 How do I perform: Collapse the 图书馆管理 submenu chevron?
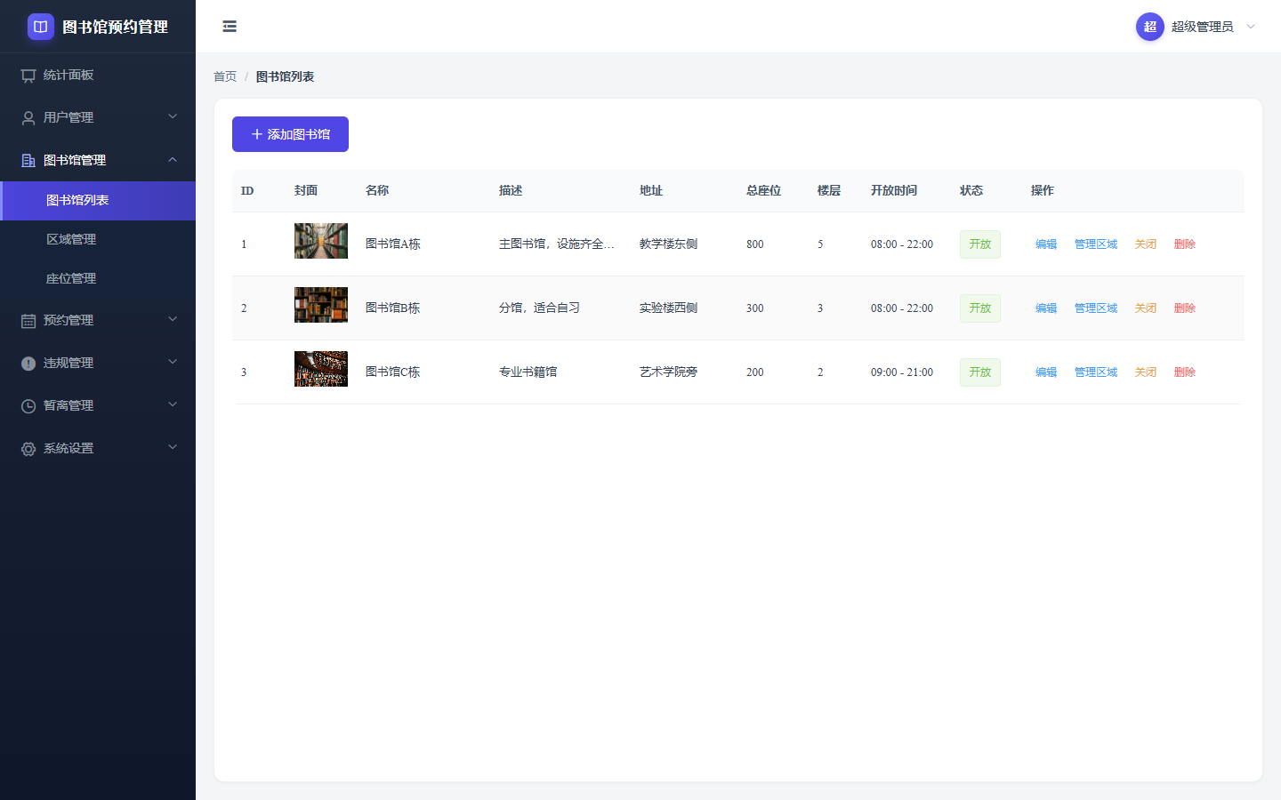click(173, 159)
